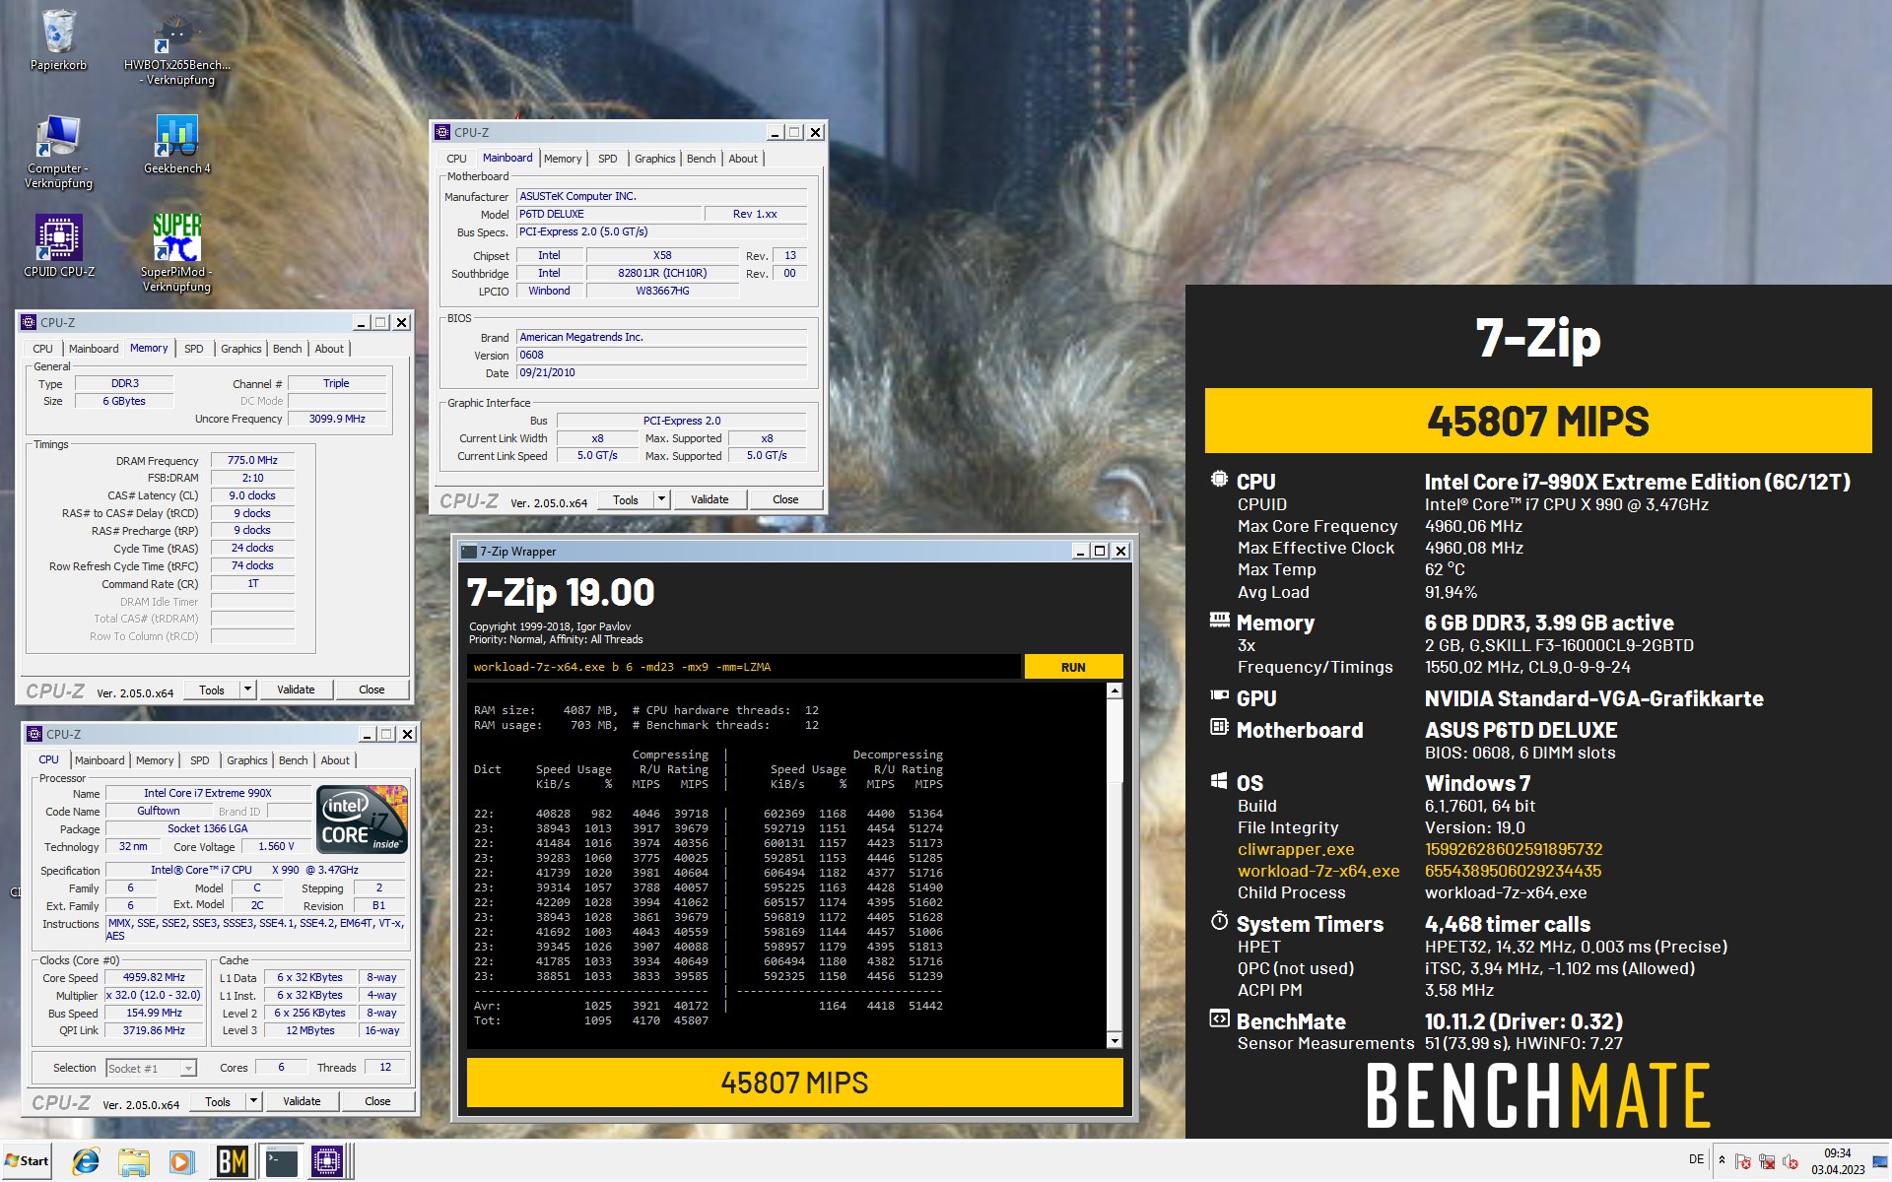Click workload-7z-x64.exe entry in BenchMate panel
This screenshot has height=1182, width=1892.
1318,871
